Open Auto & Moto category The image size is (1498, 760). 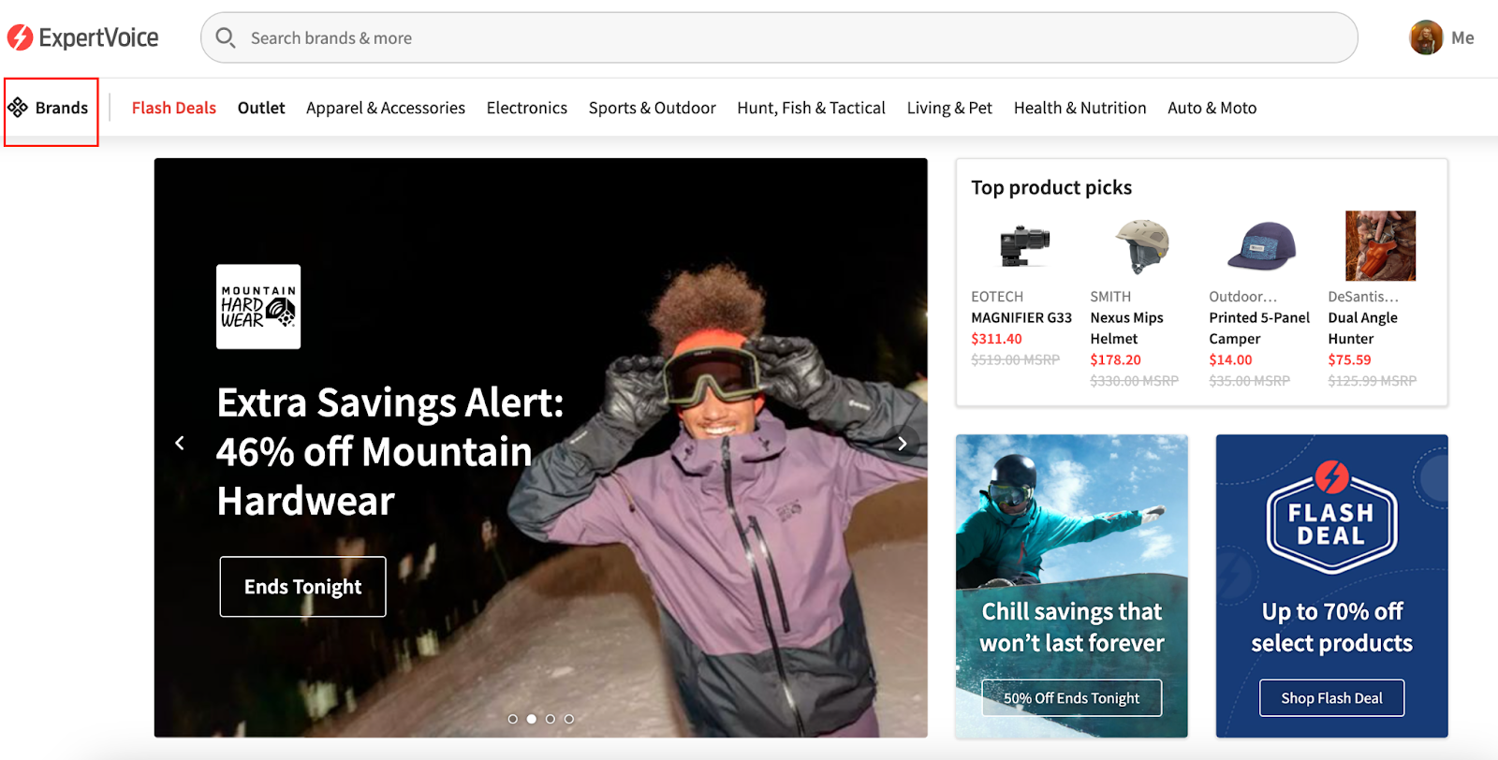(x=1212, y=108)
